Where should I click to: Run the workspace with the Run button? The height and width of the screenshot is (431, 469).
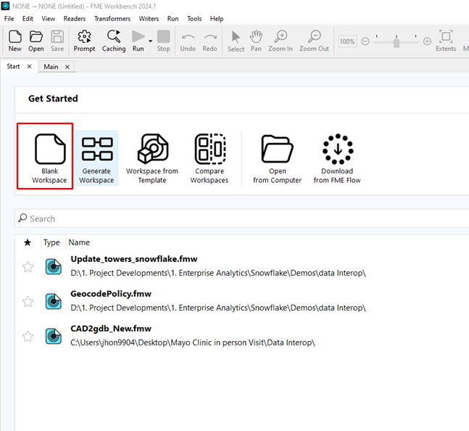click(x=138, y=41)
